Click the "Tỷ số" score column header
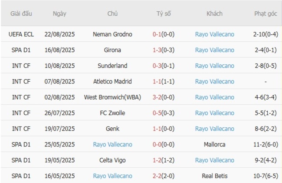Screen dimensions: 282x183 point(164,14)
